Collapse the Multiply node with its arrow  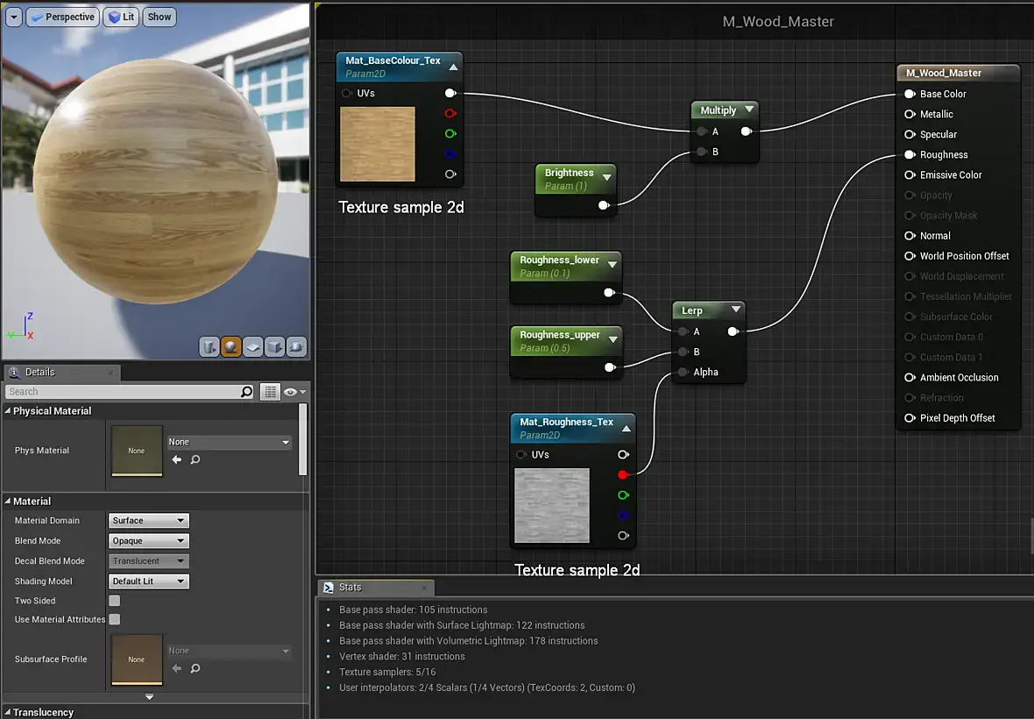[748, 110]
